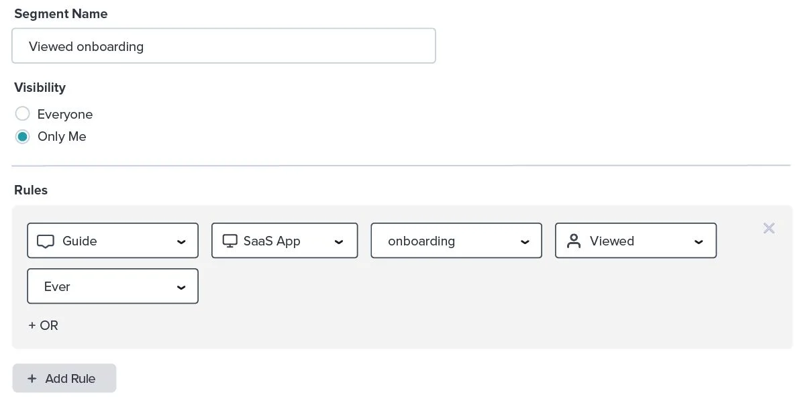This screenshot has width=806, height=405.
Task: Open the SaaS App dropdown arrow
Action: coord(339,242)
